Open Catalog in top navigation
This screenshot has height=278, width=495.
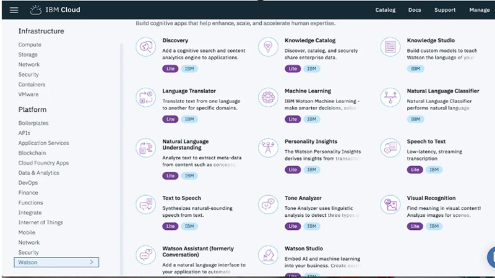coord(385,10)
